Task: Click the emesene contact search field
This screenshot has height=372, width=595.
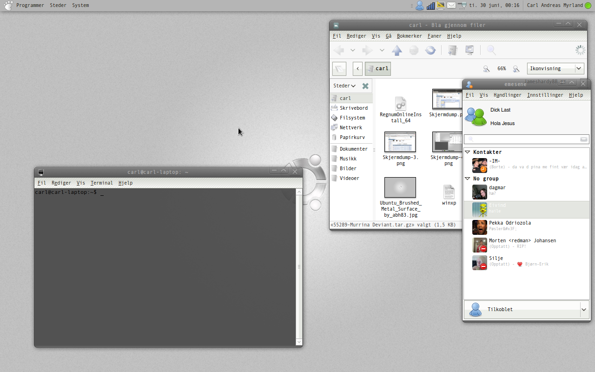Action: click(527, 139)
